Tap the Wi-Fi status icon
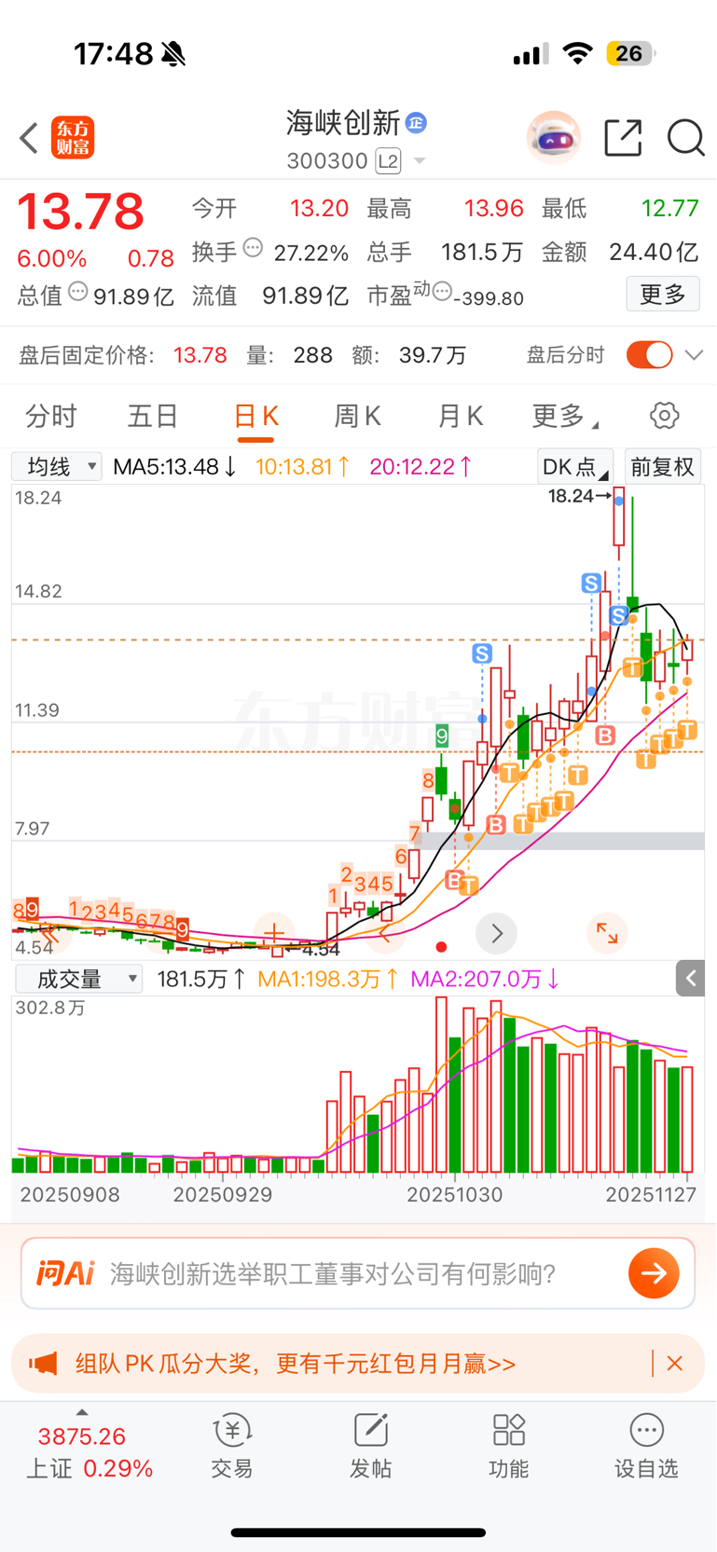Viewport: 717px width, 1552px height. 578,54
